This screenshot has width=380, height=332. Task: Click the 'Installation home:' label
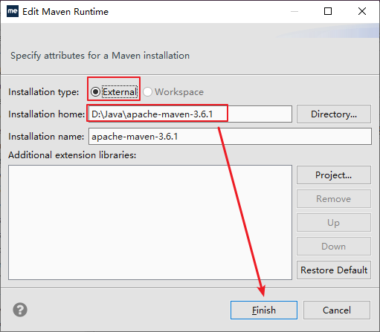[x=47, y=114]
